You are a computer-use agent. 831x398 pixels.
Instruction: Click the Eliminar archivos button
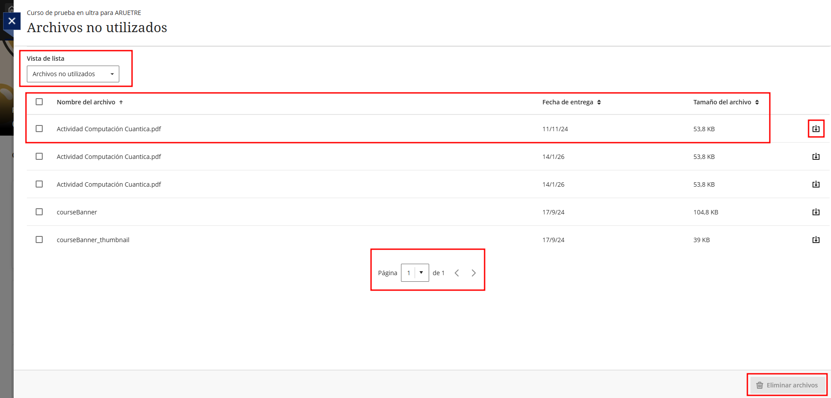pos(787,385)
